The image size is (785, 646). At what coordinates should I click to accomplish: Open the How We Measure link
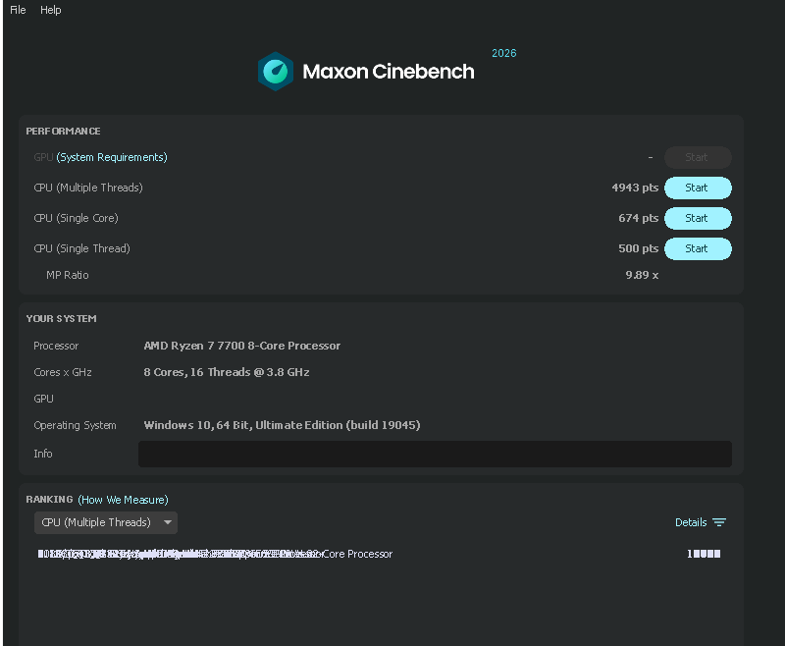[x=124, y=500]
